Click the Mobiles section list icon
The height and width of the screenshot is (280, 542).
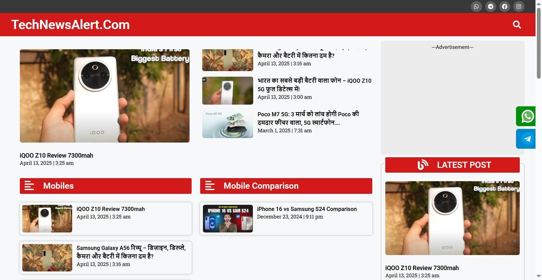(29, 186)
